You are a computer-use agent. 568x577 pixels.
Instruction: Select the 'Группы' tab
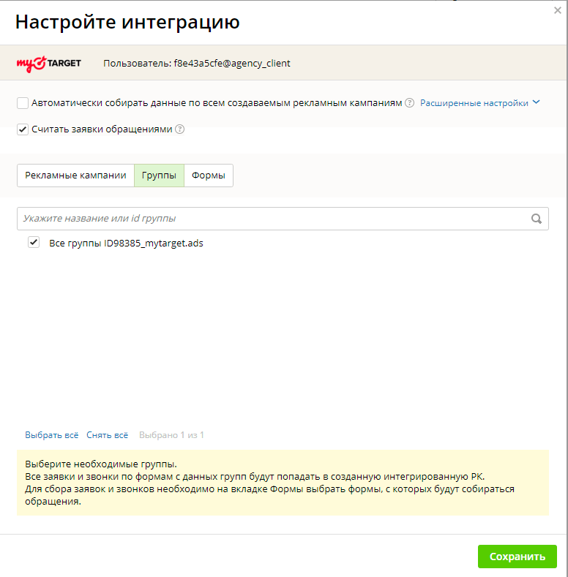[x=159, y=176]
